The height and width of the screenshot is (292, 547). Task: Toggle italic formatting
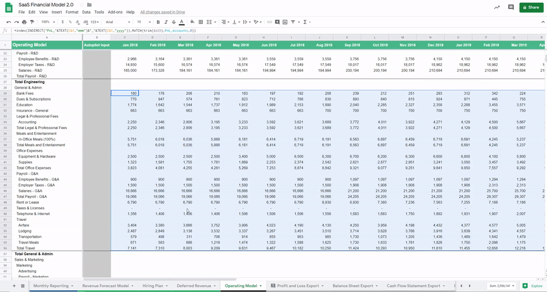click(166, 22)
